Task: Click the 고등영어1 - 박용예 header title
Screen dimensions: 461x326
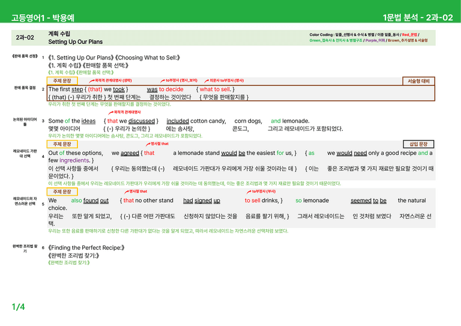Action: pos(43,18)
